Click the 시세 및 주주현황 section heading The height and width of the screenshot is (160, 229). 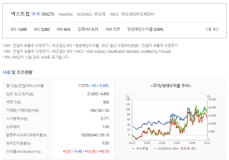click(17, 72)
